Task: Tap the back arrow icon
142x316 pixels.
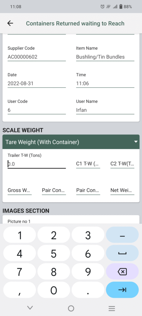Action: tap(10, 23)
